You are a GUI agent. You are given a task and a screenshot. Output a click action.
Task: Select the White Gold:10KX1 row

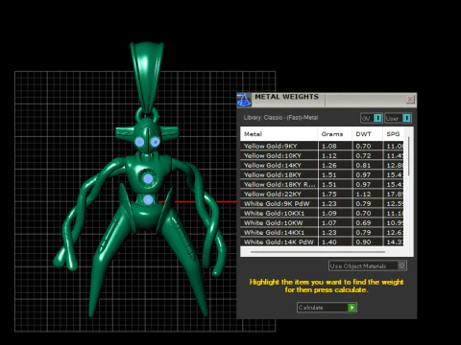click(322, 213)
